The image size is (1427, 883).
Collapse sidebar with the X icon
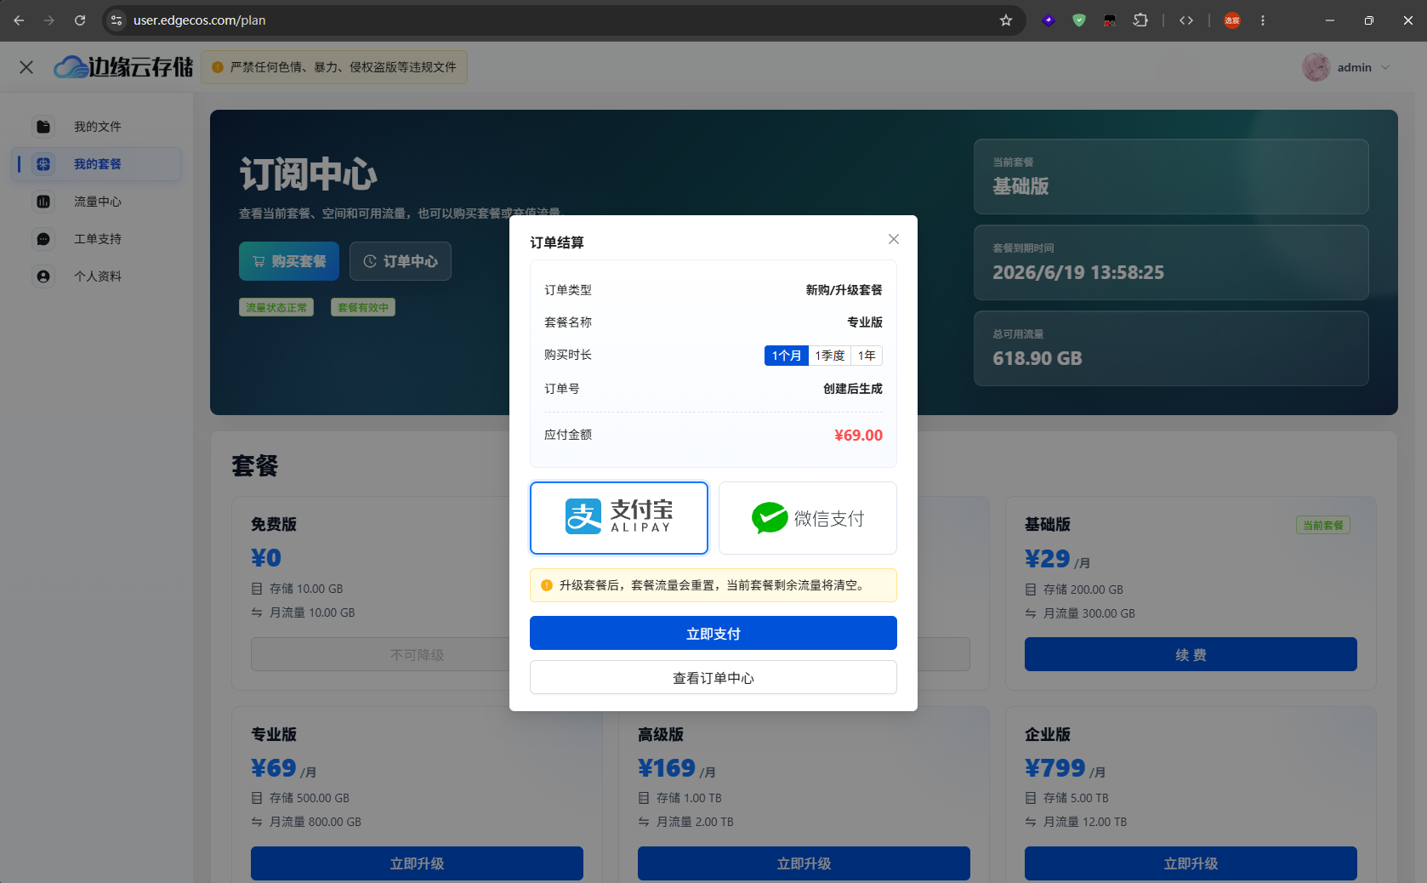point(26,67)
